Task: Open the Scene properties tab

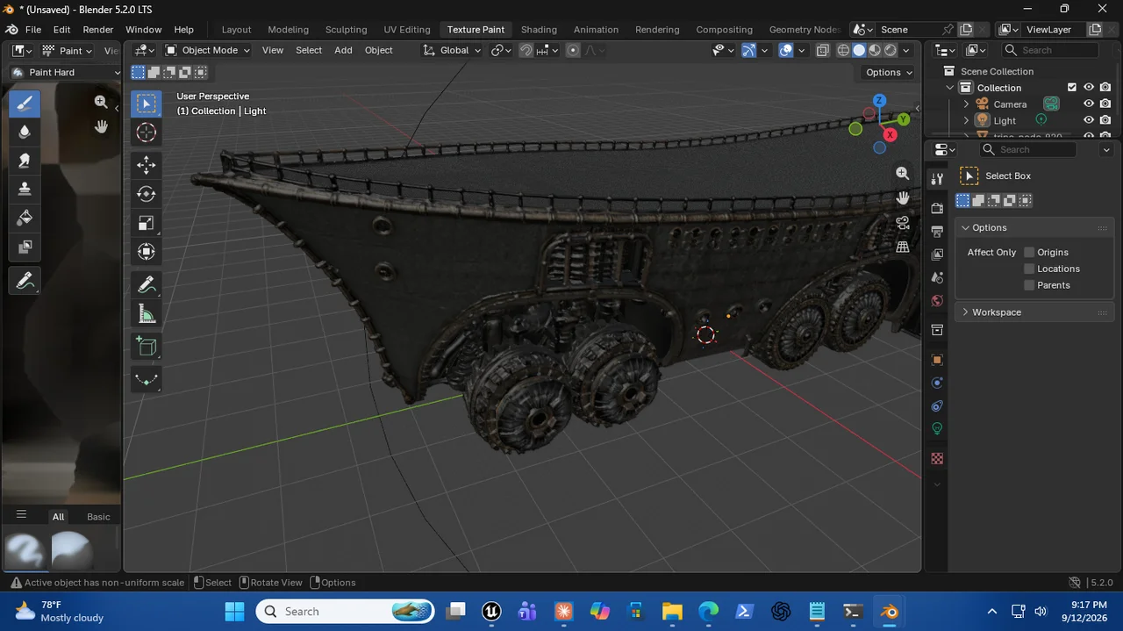Action: (x=937, y=277)
